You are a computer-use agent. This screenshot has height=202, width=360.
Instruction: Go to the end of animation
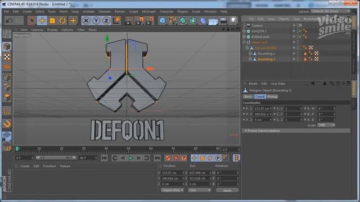click(157, 158)
